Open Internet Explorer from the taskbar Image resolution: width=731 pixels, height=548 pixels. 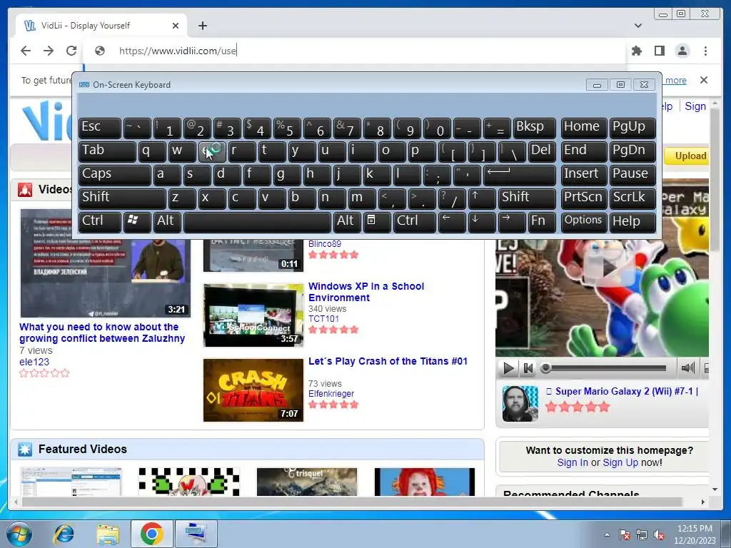coord(64,534)
